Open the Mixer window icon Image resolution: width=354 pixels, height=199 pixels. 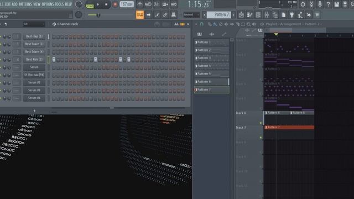(267, 15)
